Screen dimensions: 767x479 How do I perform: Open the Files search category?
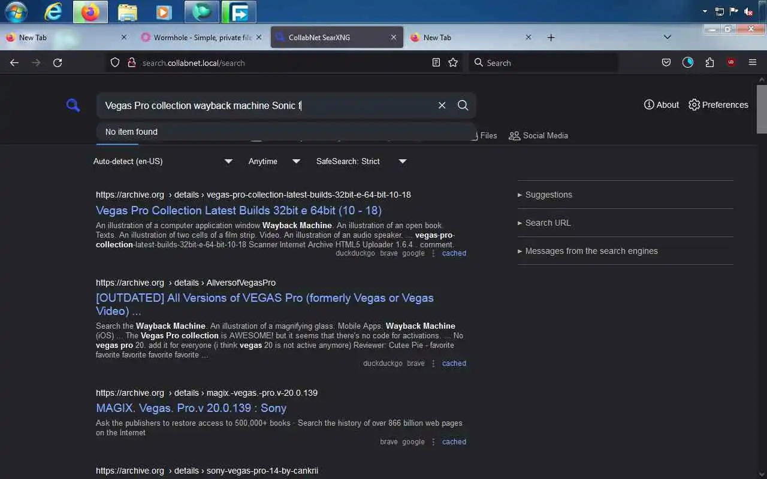click(x=484, y=135)
